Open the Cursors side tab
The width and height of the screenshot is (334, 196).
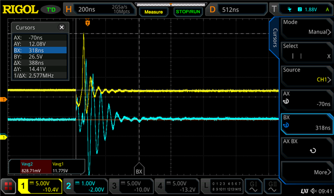coord(275,38)
